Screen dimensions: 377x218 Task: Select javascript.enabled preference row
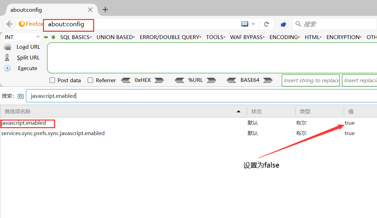(188, 123)
